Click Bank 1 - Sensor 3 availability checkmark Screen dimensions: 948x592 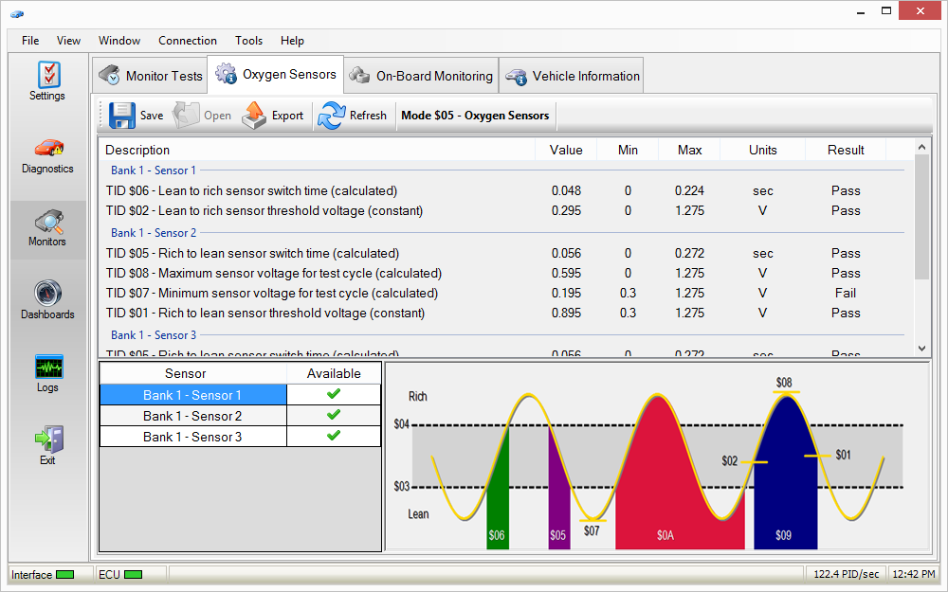click(334, 437)
